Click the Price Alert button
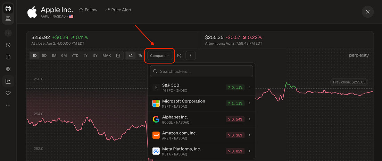The width and height of the screenshot is (382, 161). (118, 10)
